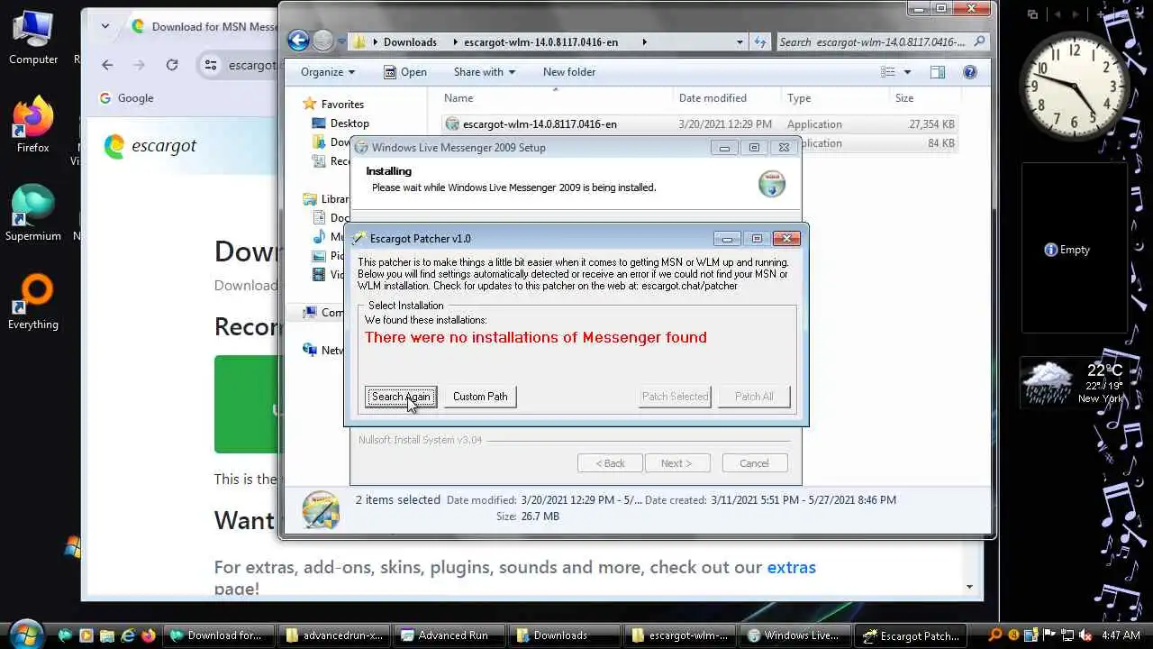Open Internet Explorer from the quick launch
Image resolution: width=1153 pixels, height=649 pixels.
[x=127, y=635]
